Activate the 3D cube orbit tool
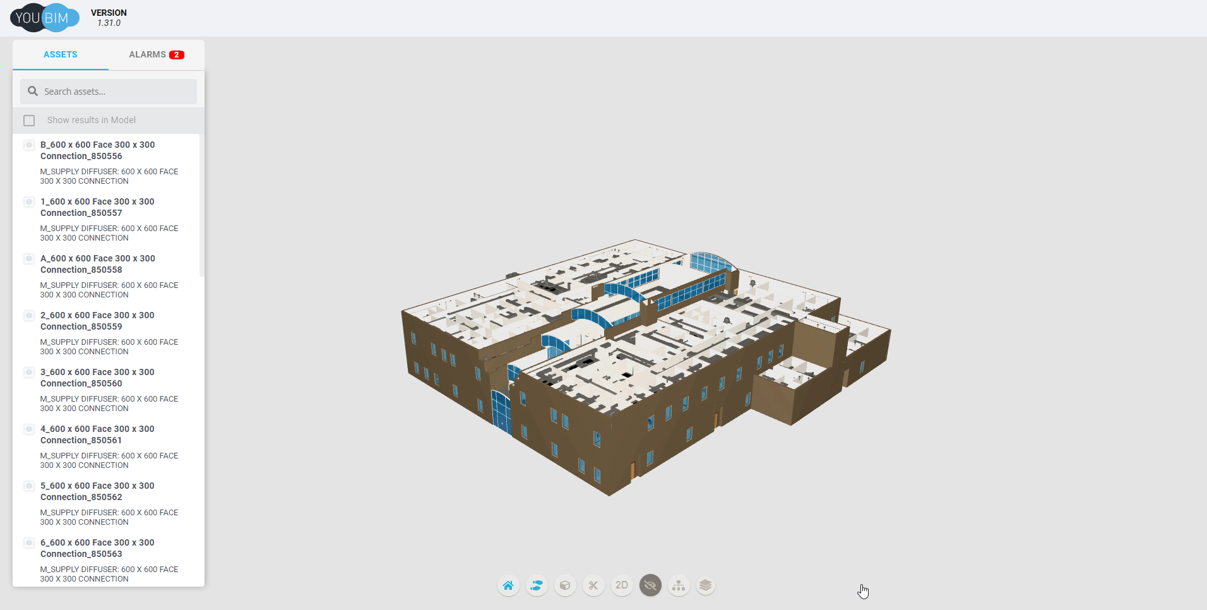 pyautogui.click(x=565, y=585)
